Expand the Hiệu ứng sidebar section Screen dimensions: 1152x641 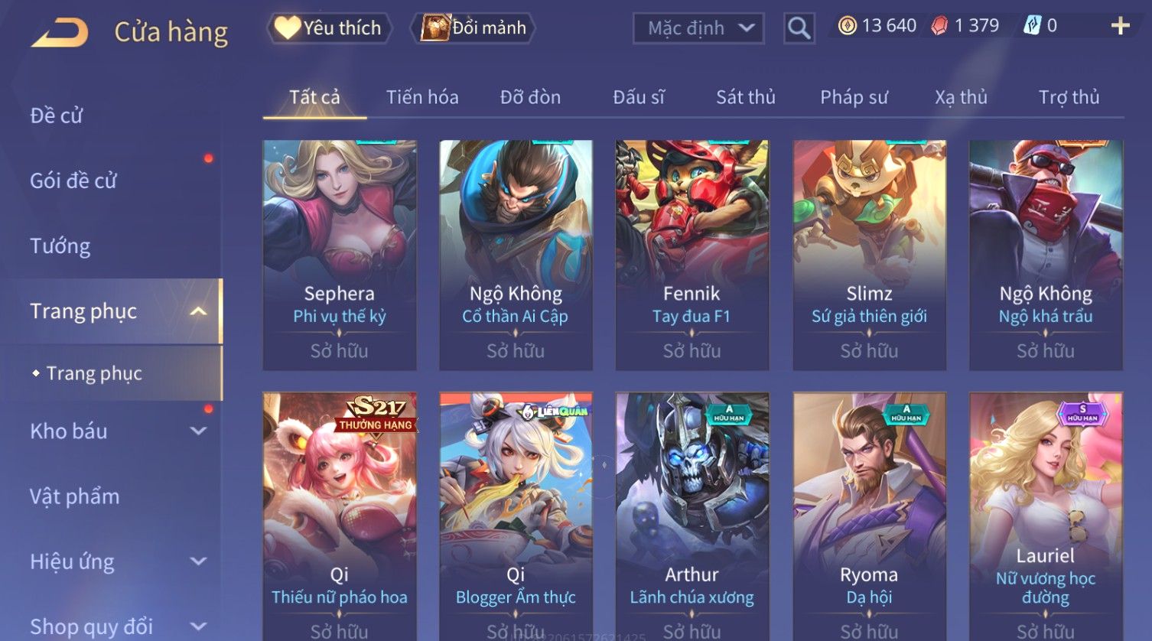(x=198, y=561)
